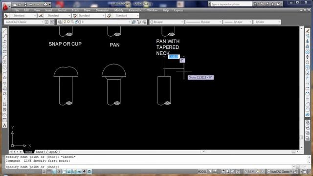
Task: Select the Multiline Text tool
Action: [5, 125]
